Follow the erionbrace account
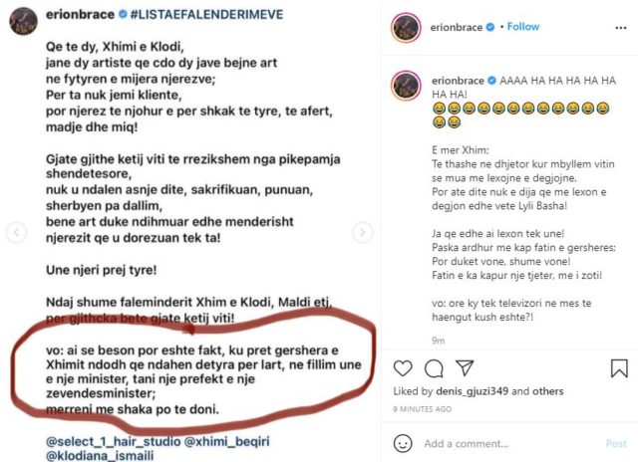Screen dimensions: 638x462 coord(523,27)
